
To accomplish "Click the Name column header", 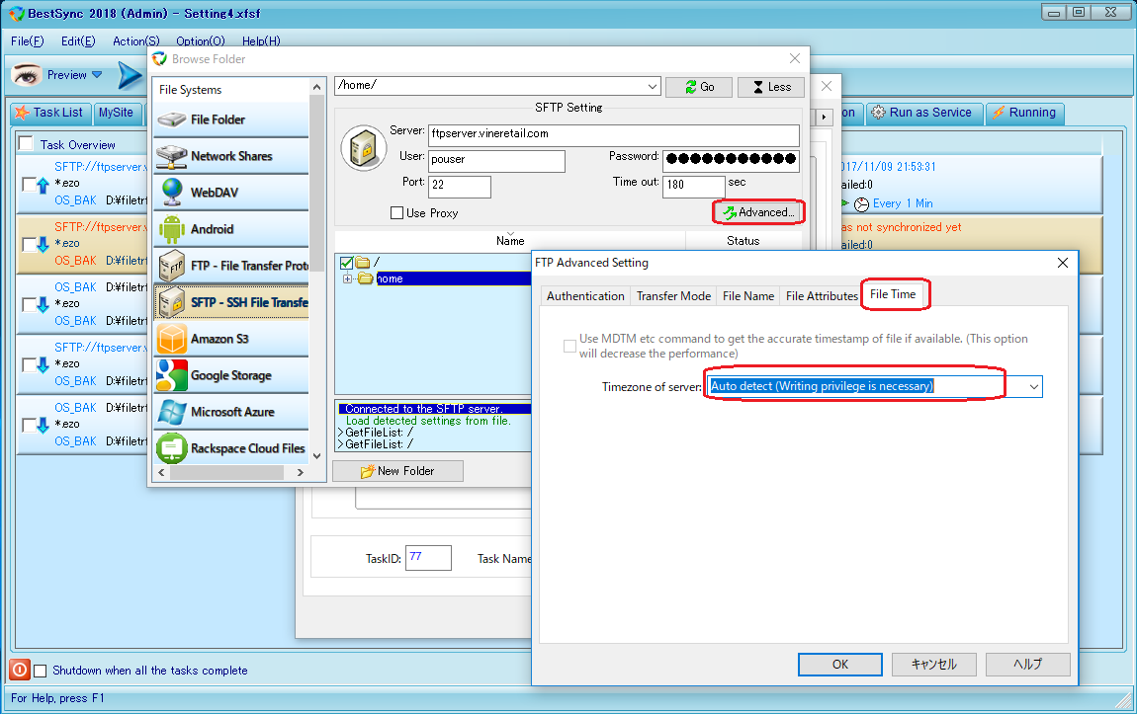I will click(510, 240).
